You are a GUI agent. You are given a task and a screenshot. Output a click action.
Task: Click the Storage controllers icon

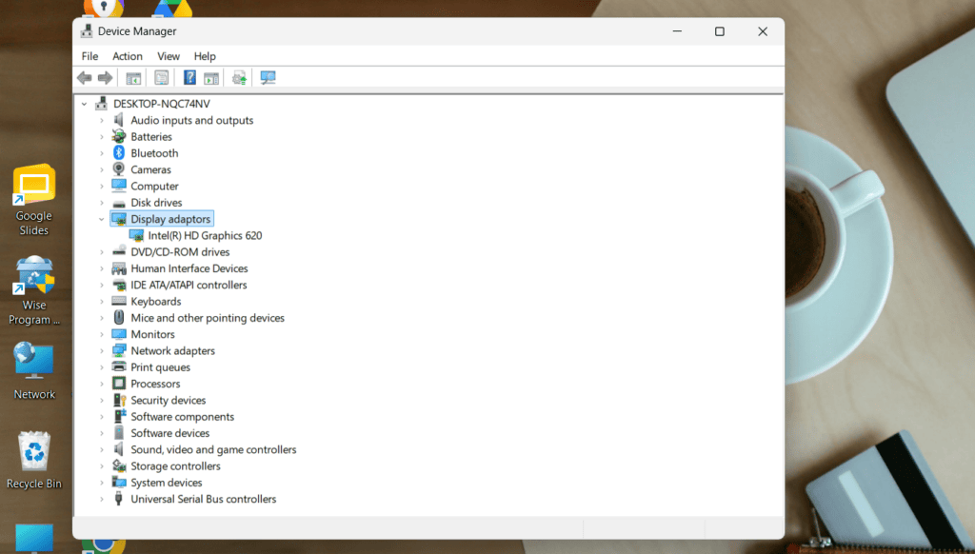coord(119,465)
